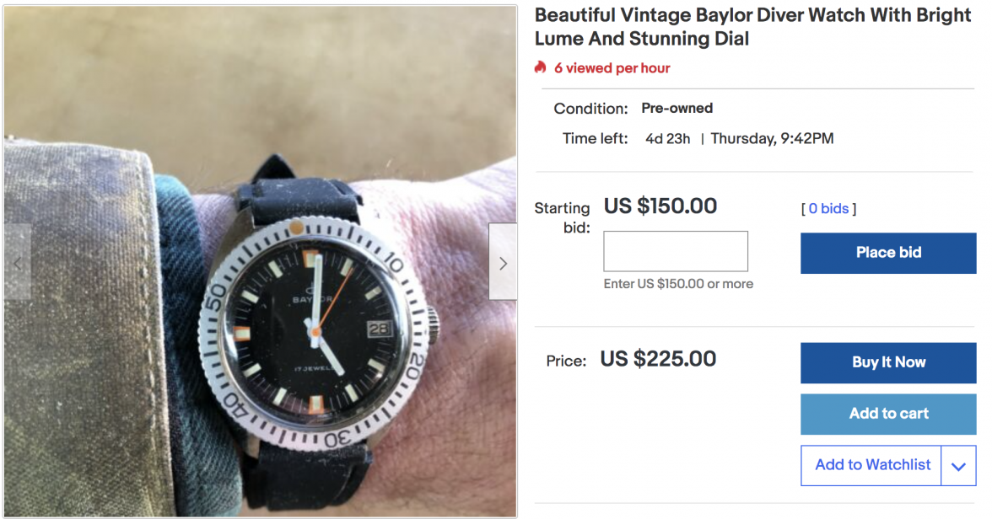Click the Buy It Now button
992x519 pixels.
[x=888, y=362]
